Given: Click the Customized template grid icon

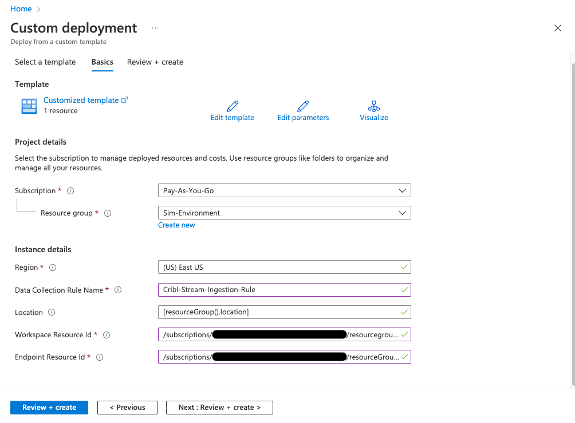Looking at the screenshot, I should [x=29, y=106].
